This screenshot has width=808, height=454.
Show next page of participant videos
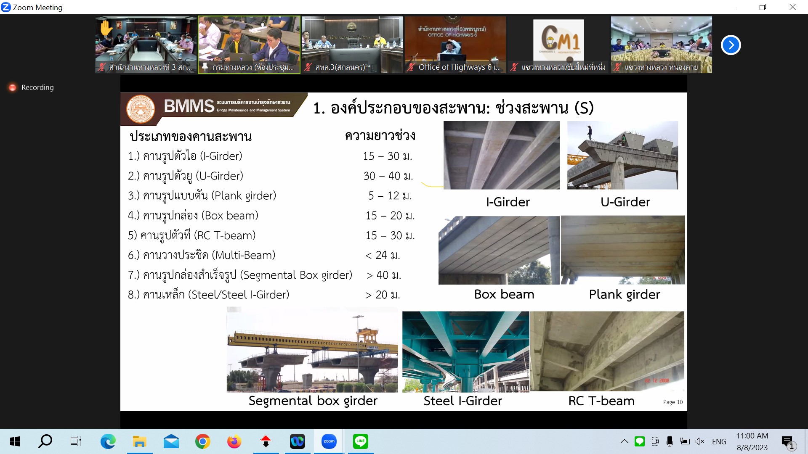pyautogui.click(x=731, y=45)
